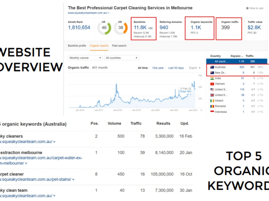Sort by the Volume column header
Viewport: 269px width, 201px height.
point(114,123)
